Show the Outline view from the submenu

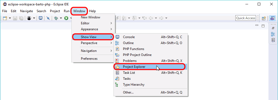point(151,43)
